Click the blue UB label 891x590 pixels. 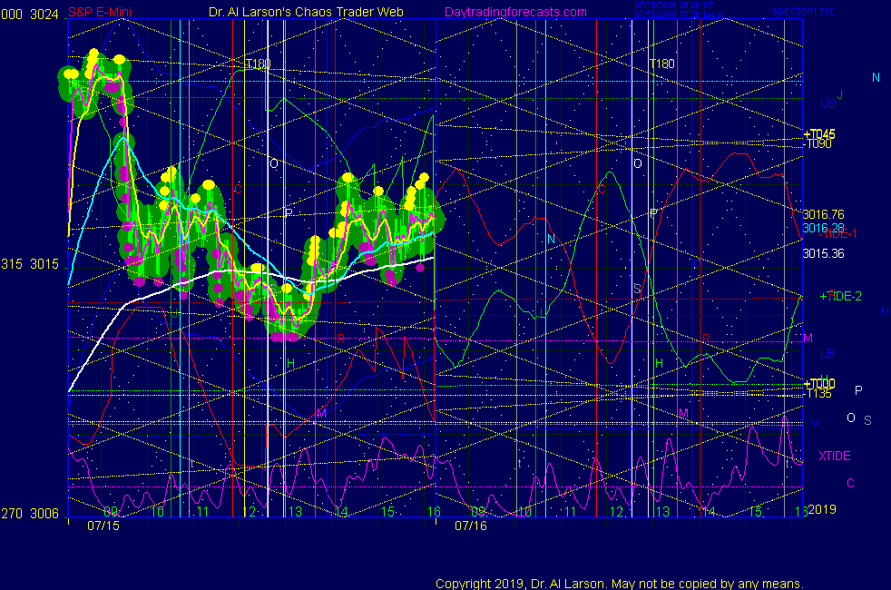827,103
